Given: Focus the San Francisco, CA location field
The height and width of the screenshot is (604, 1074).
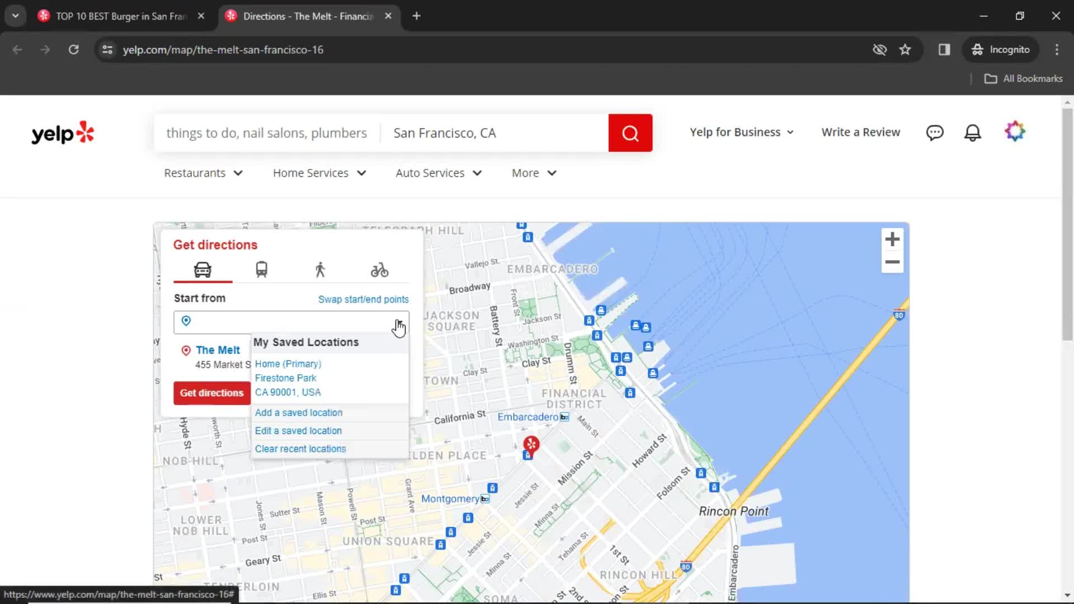Looking at the screenshot, I should [x=495, y=133].
